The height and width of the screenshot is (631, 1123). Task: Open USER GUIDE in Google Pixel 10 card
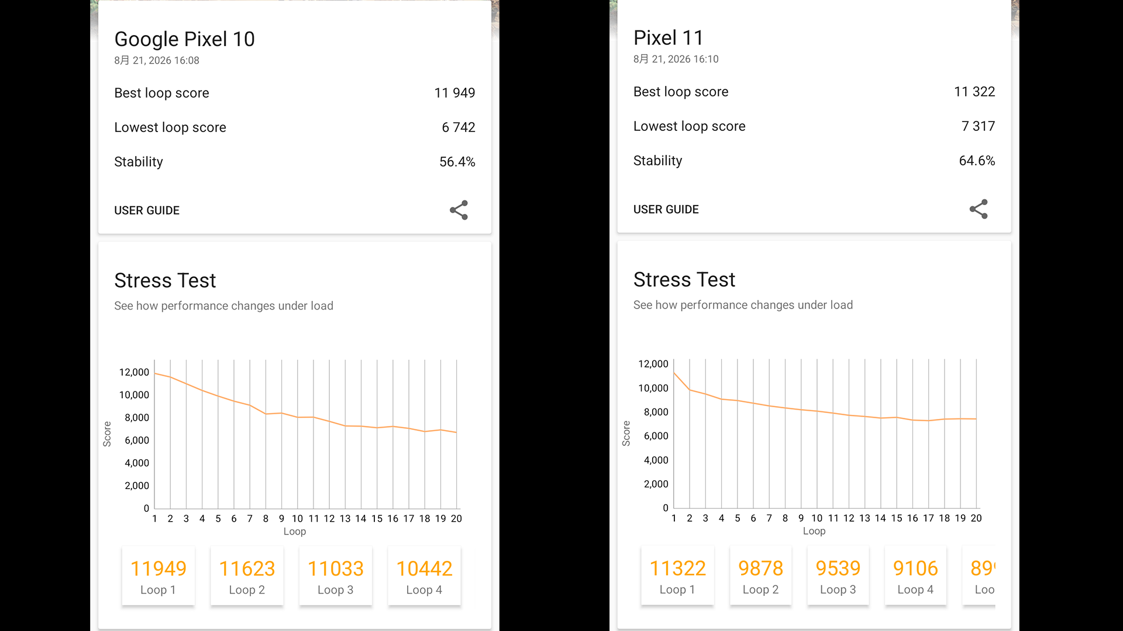coord(147,210)
